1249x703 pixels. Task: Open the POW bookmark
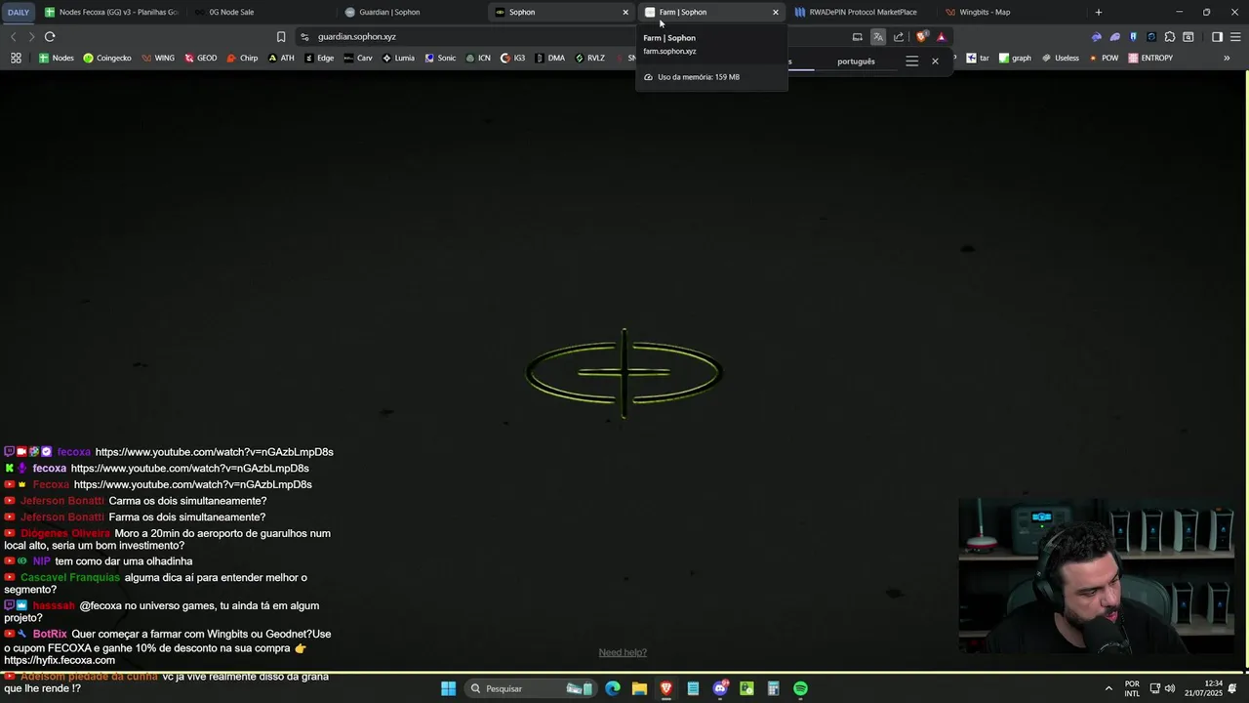(x=1104, y=58)
